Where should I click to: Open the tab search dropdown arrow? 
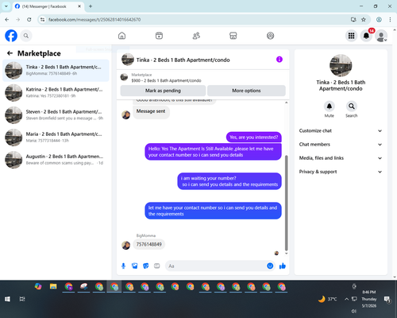pyautogui.click(x=6, y=6)
